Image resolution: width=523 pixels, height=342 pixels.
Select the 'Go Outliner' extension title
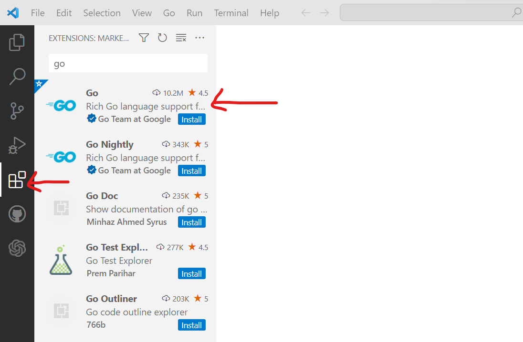(x=111, y=299)
